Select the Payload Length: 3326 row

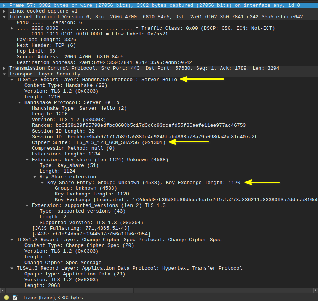coord(46,40)
